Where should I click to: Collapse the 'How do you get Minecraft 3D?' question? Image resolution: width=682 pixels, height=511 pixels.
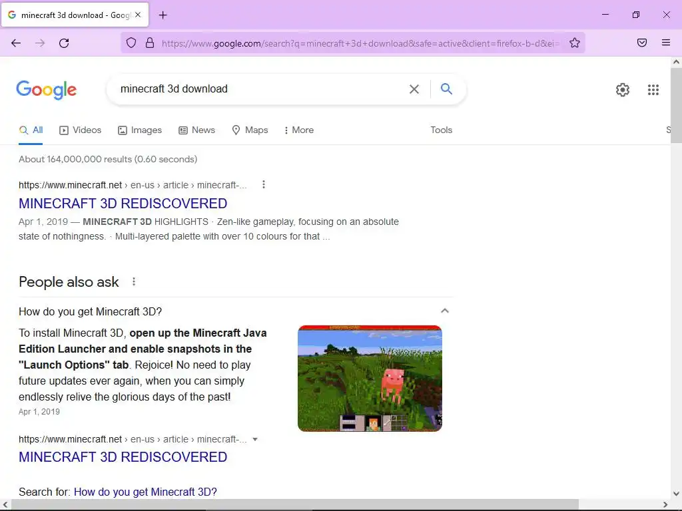pos(444,311)
